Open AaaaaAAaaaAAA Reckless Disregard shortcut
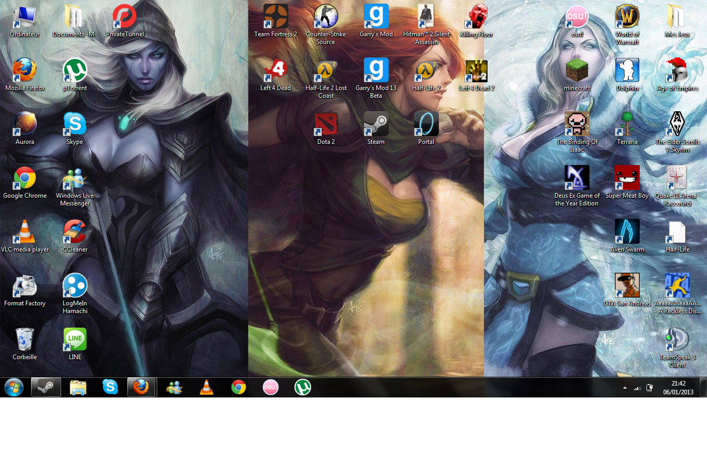The height and width of the screenshot is (458, 707). tap(677, 294)
